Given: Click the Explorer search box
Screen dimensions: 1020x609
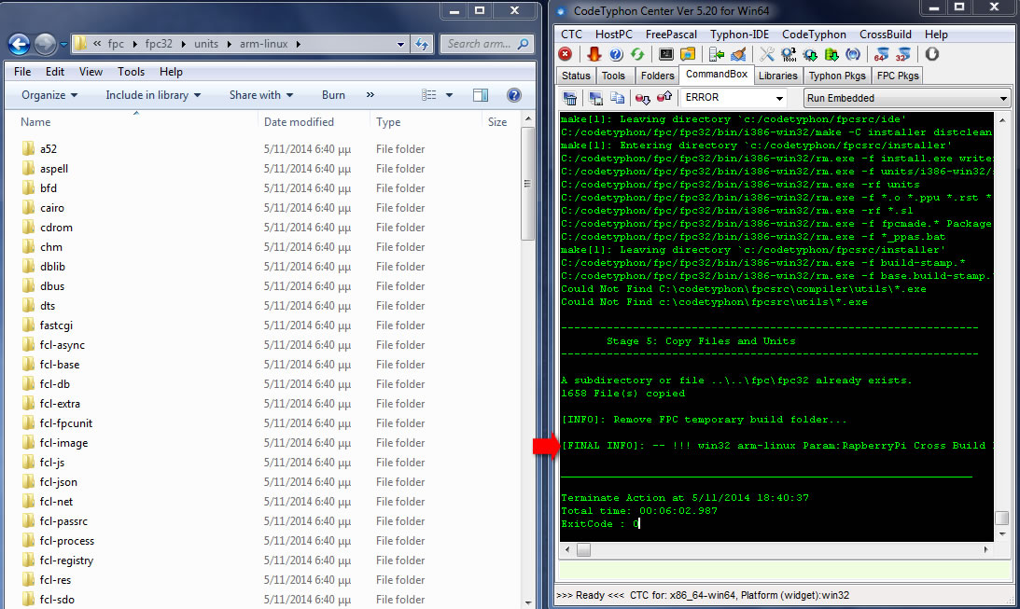Looking at the screenshot, I should click(486, 44).
